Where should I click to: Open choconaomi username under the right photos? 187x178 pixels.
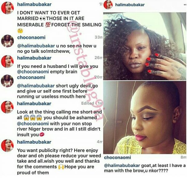point(117,157)
